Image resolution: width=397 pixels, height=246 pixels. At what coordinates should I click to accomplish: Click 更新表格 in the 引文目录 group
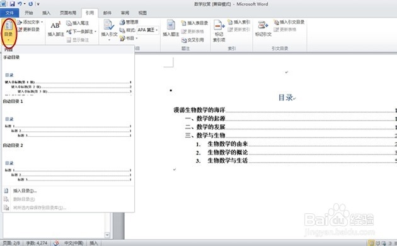click(285, 30)
